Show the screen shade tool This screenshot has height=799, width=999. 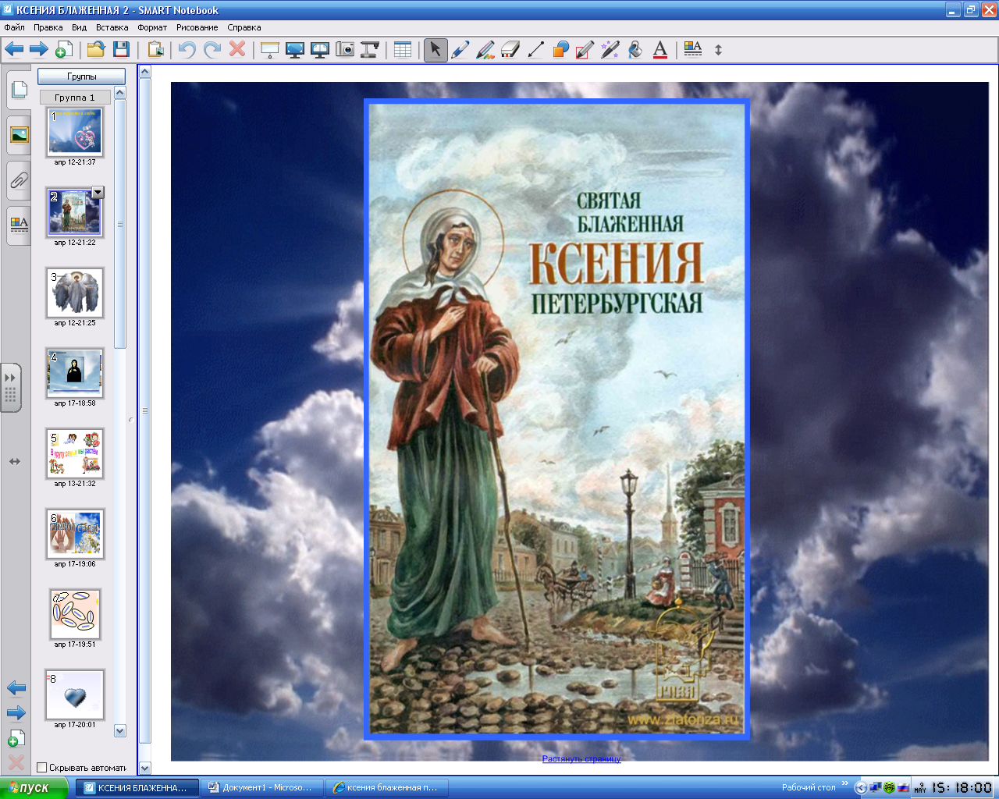click(270, 50)
